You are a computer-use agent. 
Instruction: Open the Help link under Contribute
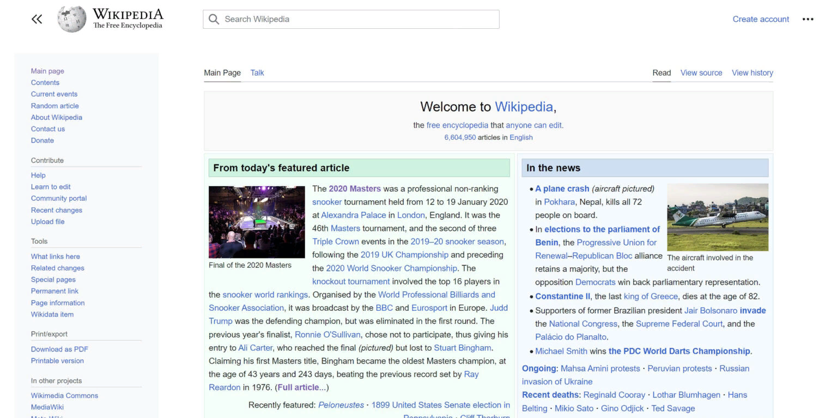(38, 175)
